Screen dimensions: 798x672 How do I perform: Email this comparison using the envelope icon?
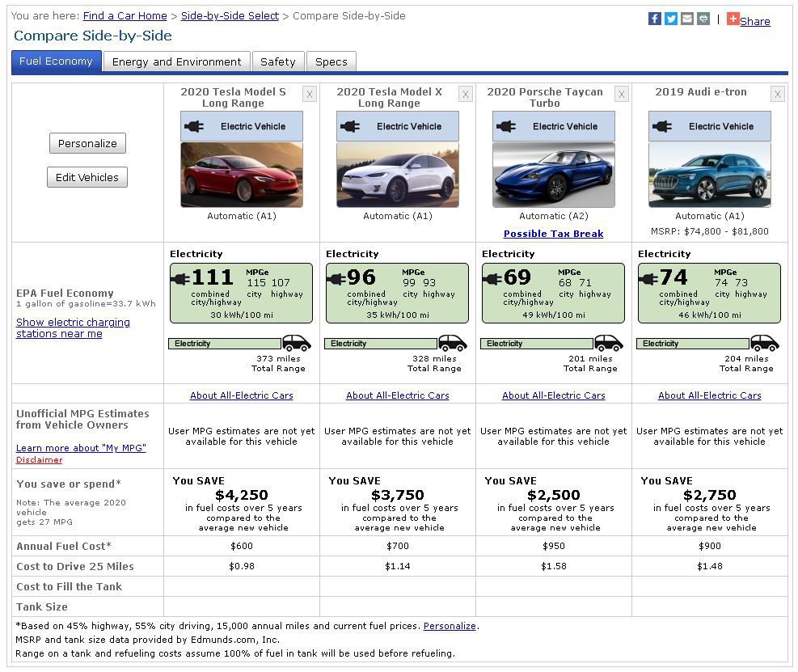[x=687, y=19]
